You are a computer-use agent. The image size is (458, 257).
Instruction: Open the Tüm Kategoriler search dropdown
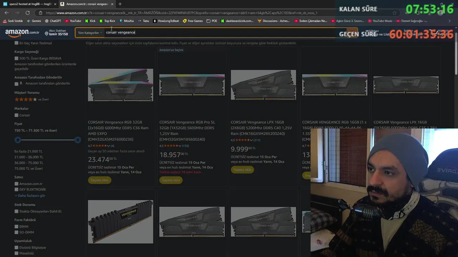tap(89, 32)
